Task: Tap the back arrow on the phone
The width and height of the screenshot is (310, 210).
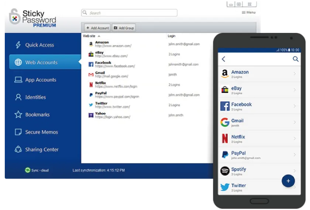Action: [x=224, y=59]
